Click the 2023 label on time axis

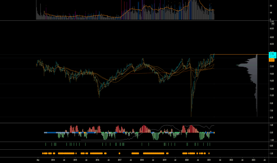pyautogui.click(x=254, y=160)
